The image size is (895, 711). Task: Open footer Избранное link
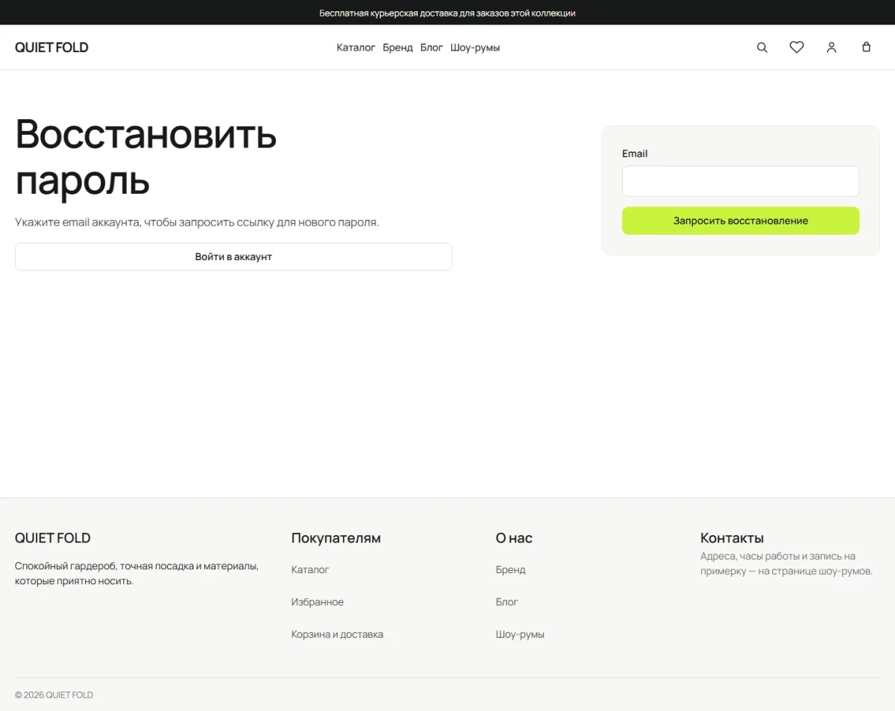(318, 601)
